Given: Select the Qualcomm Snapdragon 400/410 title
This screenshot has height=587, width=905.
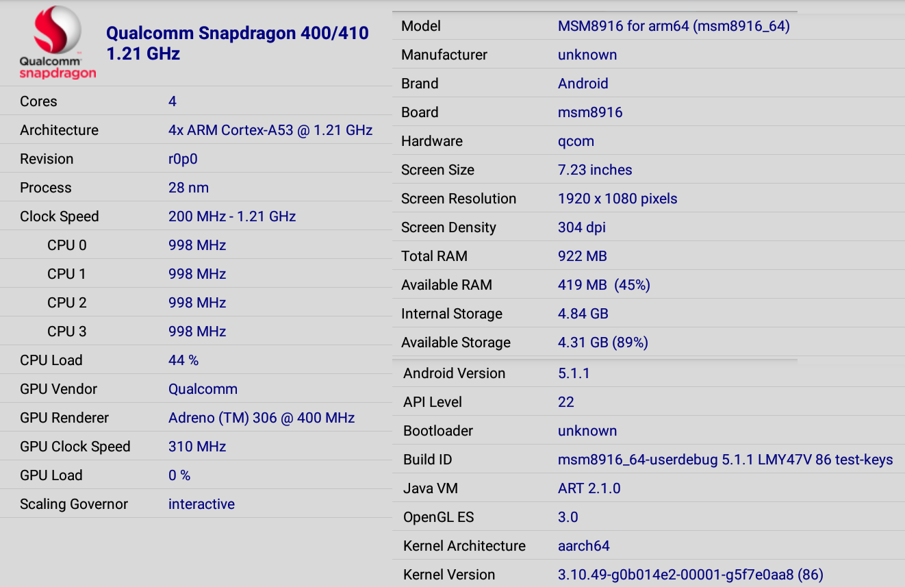Looking at the screenshot, I should tap(238, 43).
